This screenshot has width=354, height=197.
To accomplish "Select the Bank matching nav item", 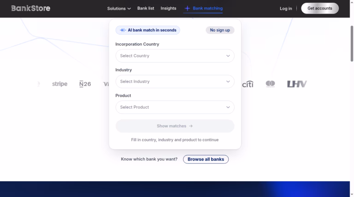I will pyautogui.click(x=203, y=8).
